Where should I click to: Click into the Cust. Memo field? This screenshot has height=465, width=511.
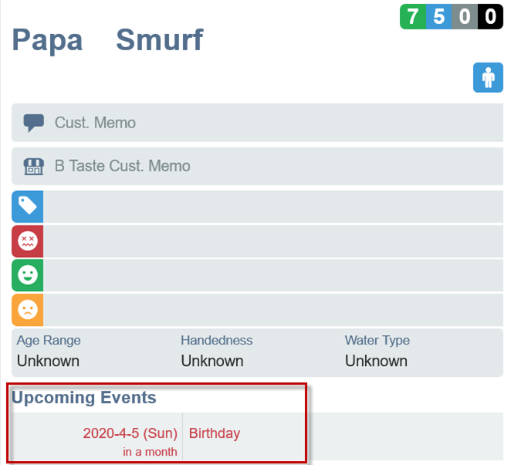[x=258, y=123]
